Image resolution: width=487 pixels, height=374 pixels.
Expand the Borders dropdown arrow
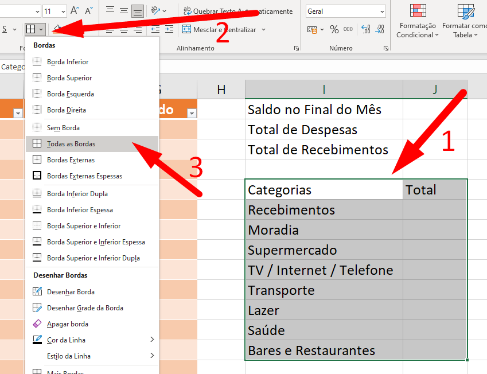tap(41, 29)
